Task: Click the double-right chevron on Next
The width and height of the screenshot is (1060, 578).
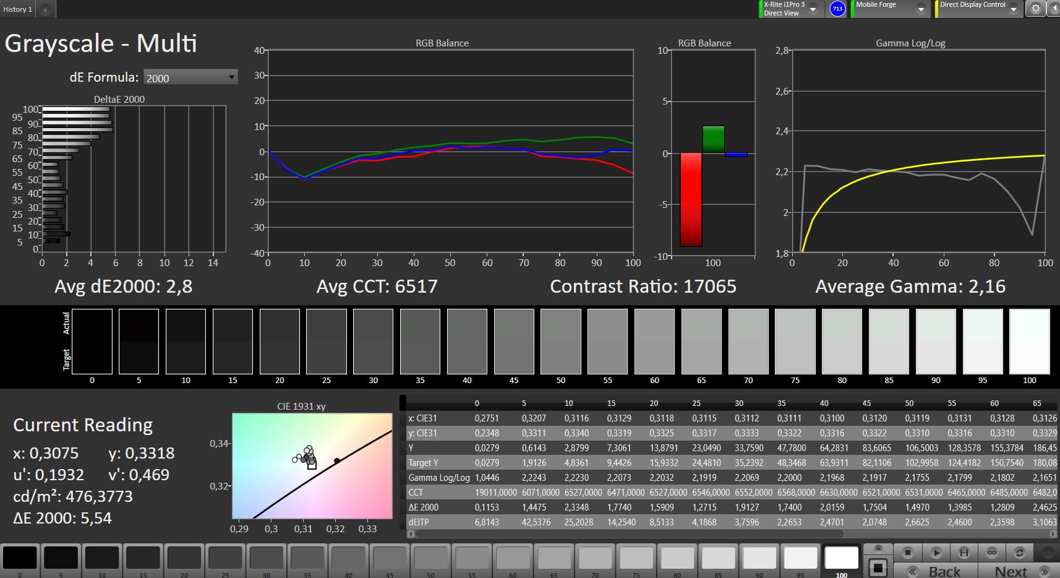Action: coord(1045,571)
